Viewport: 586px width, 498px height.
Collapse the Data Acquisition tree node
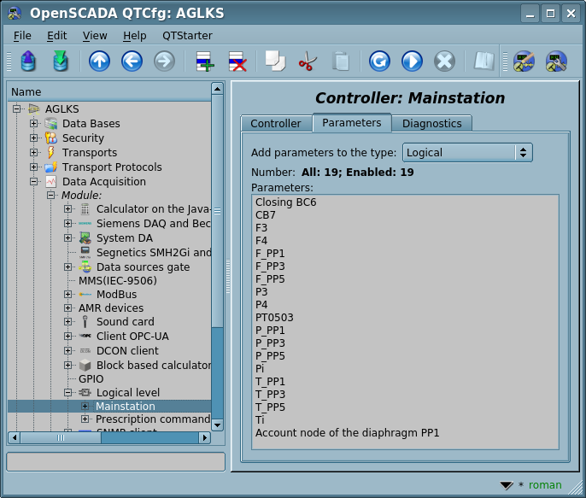coord(34,182)
